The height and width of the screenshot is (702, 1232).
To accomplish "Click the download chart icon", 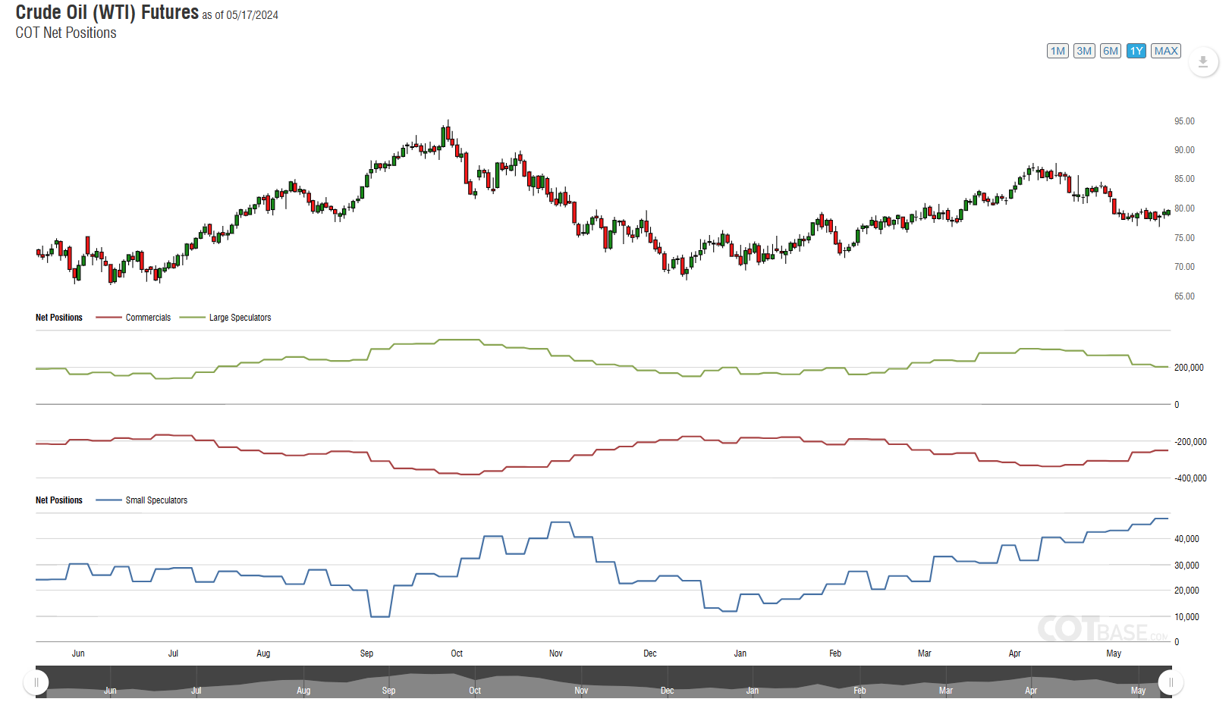I will click(x=1202, y=61).
